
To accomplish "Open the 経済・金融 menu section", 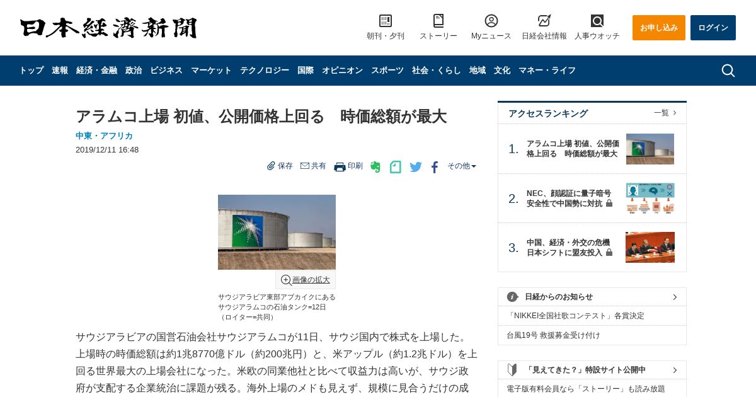I will point(96,71).
